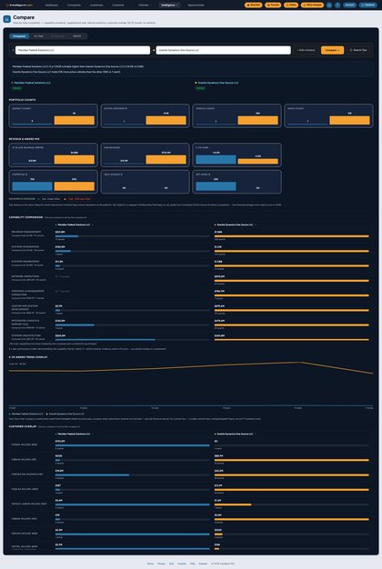382x569 pixels.
Task: Sort capability comparison by Meridian Federal Solutions header
Action: click(x=75, y=225)
